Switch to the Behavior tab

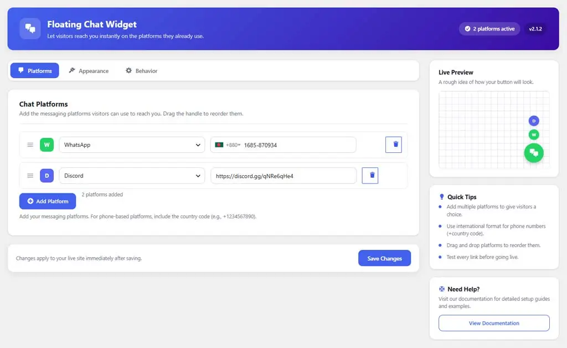141,70
